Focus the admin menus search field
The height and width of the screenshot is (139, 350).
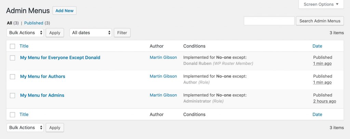tap(269, 21)
